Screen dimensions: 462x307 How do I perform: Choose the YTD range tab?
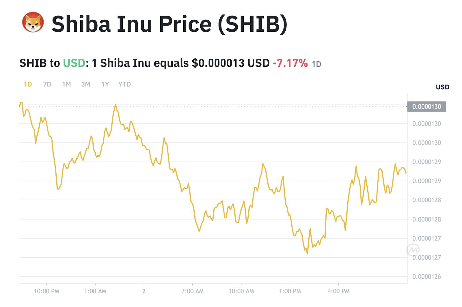(124, 84)
